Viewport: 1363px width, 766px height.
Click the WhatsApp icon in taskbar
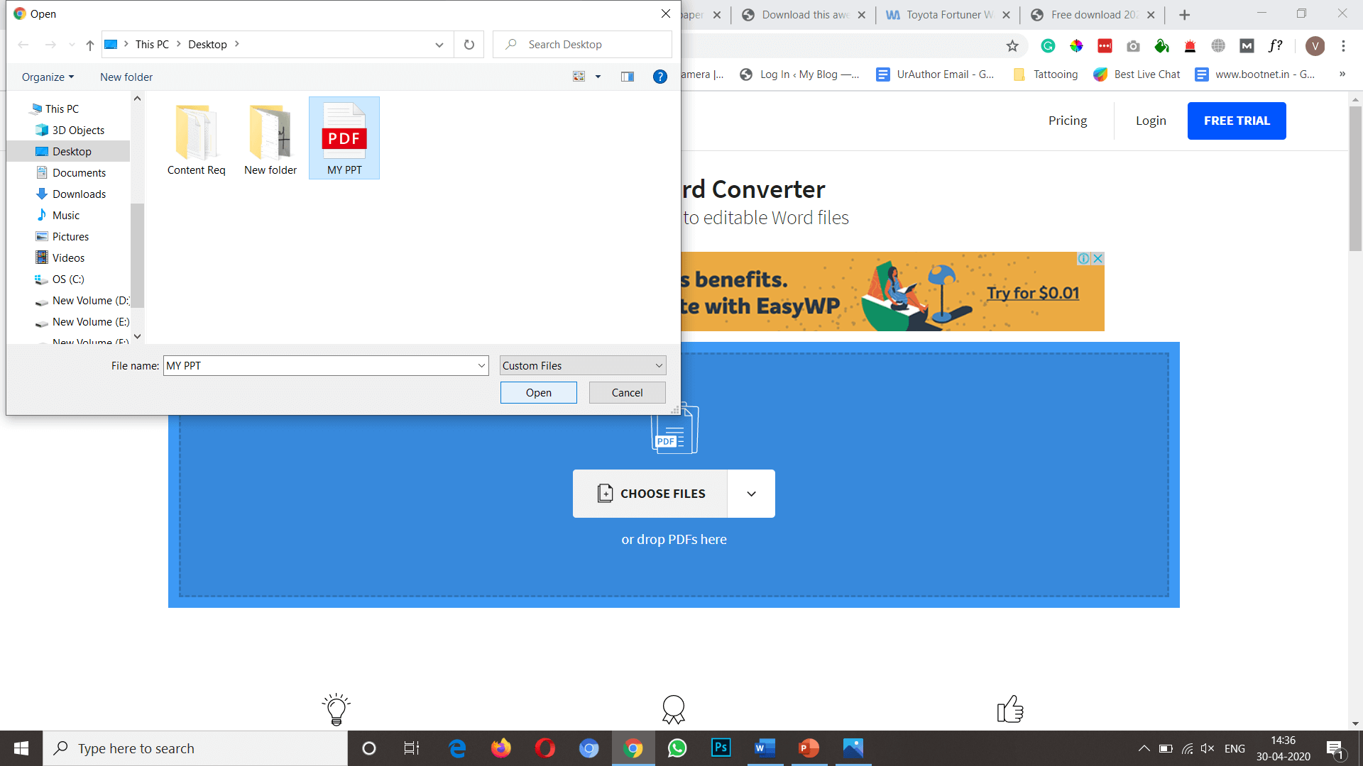[677, 748]
